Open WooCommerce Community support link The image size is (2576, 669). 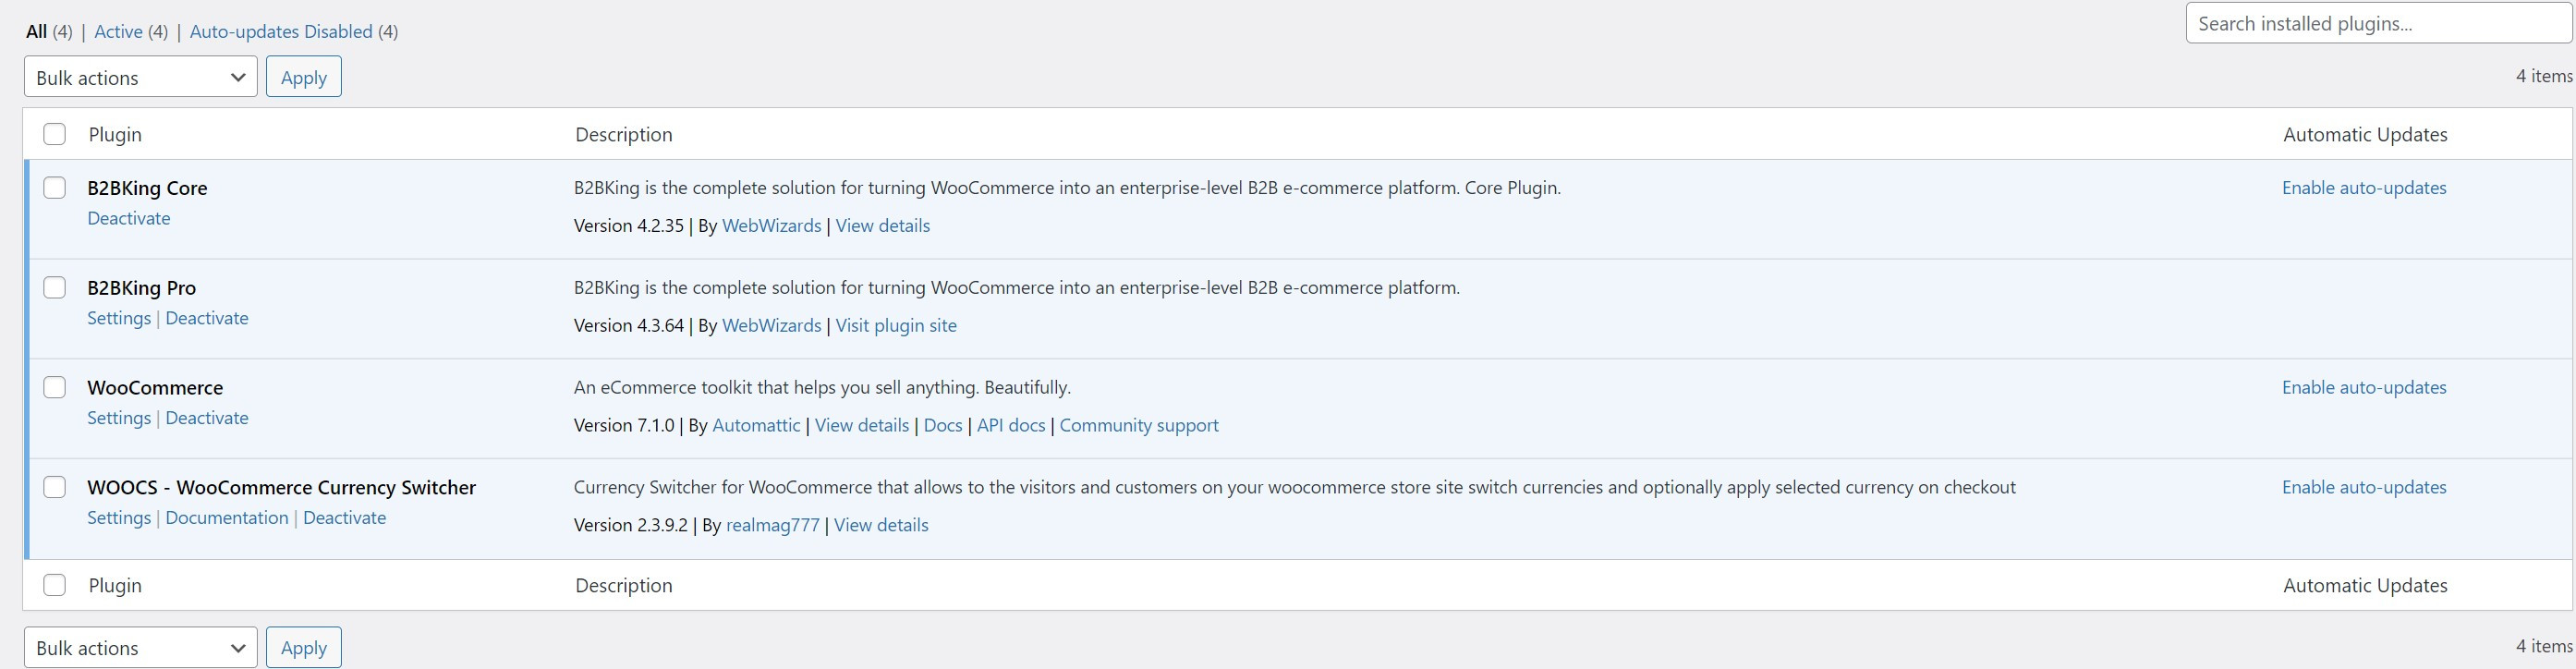pyautogui.click(x=1139, y=426)
